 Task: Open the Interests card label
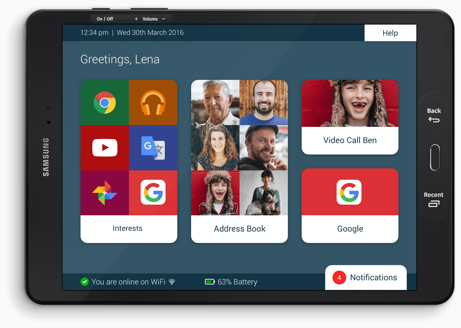[128, 228]
